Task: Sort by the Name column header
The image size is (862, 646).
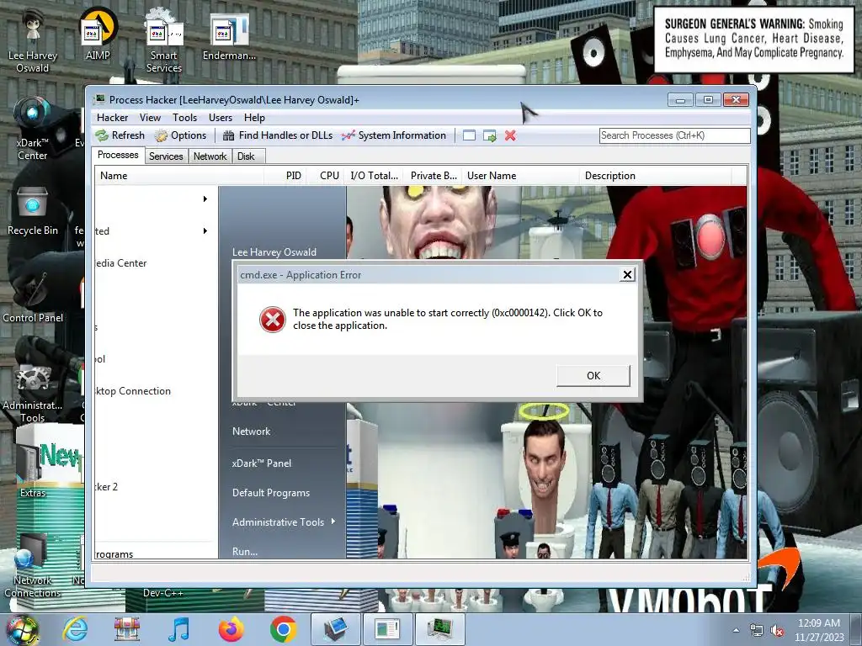Action: coord(178,176)
